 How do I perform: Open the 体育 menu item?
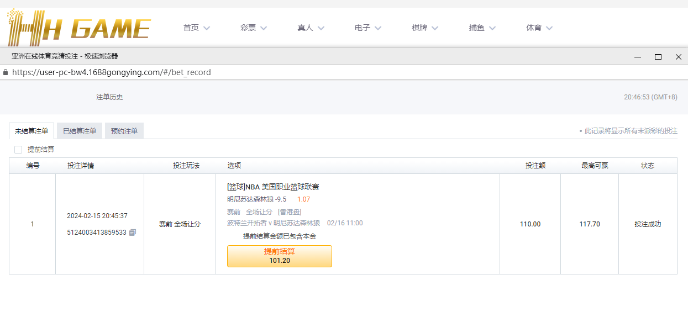click(x=534, y=28)
